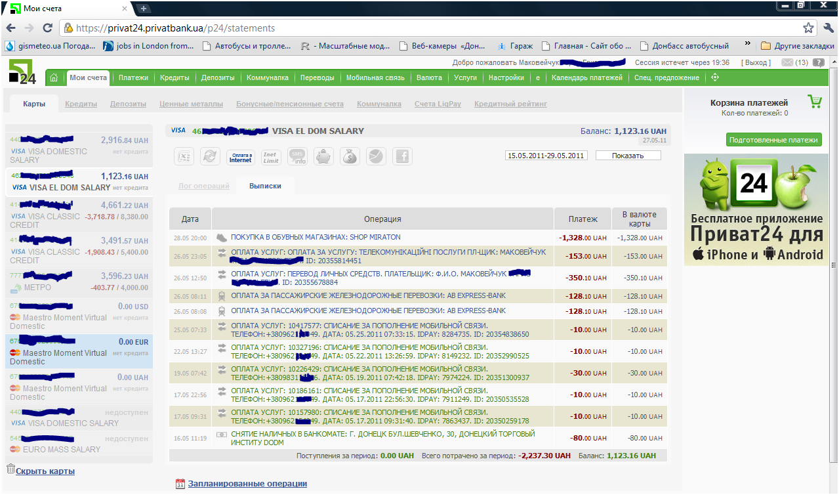Select the Maestro Moment Virtual 0.00 EUR card
The width and height of the screenshot is (839, 495).
tap(79, 352)
